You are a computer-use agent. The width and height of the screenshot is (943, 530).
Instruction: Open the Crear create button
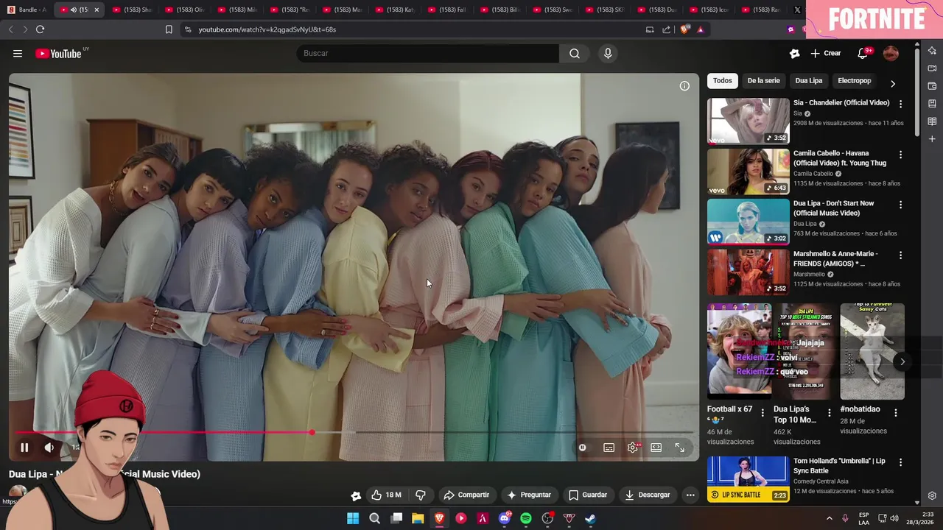(826, 53)
